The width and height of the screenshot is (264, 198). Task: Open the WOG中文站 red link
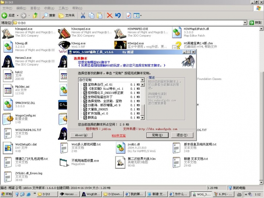(x=119, y=135)
